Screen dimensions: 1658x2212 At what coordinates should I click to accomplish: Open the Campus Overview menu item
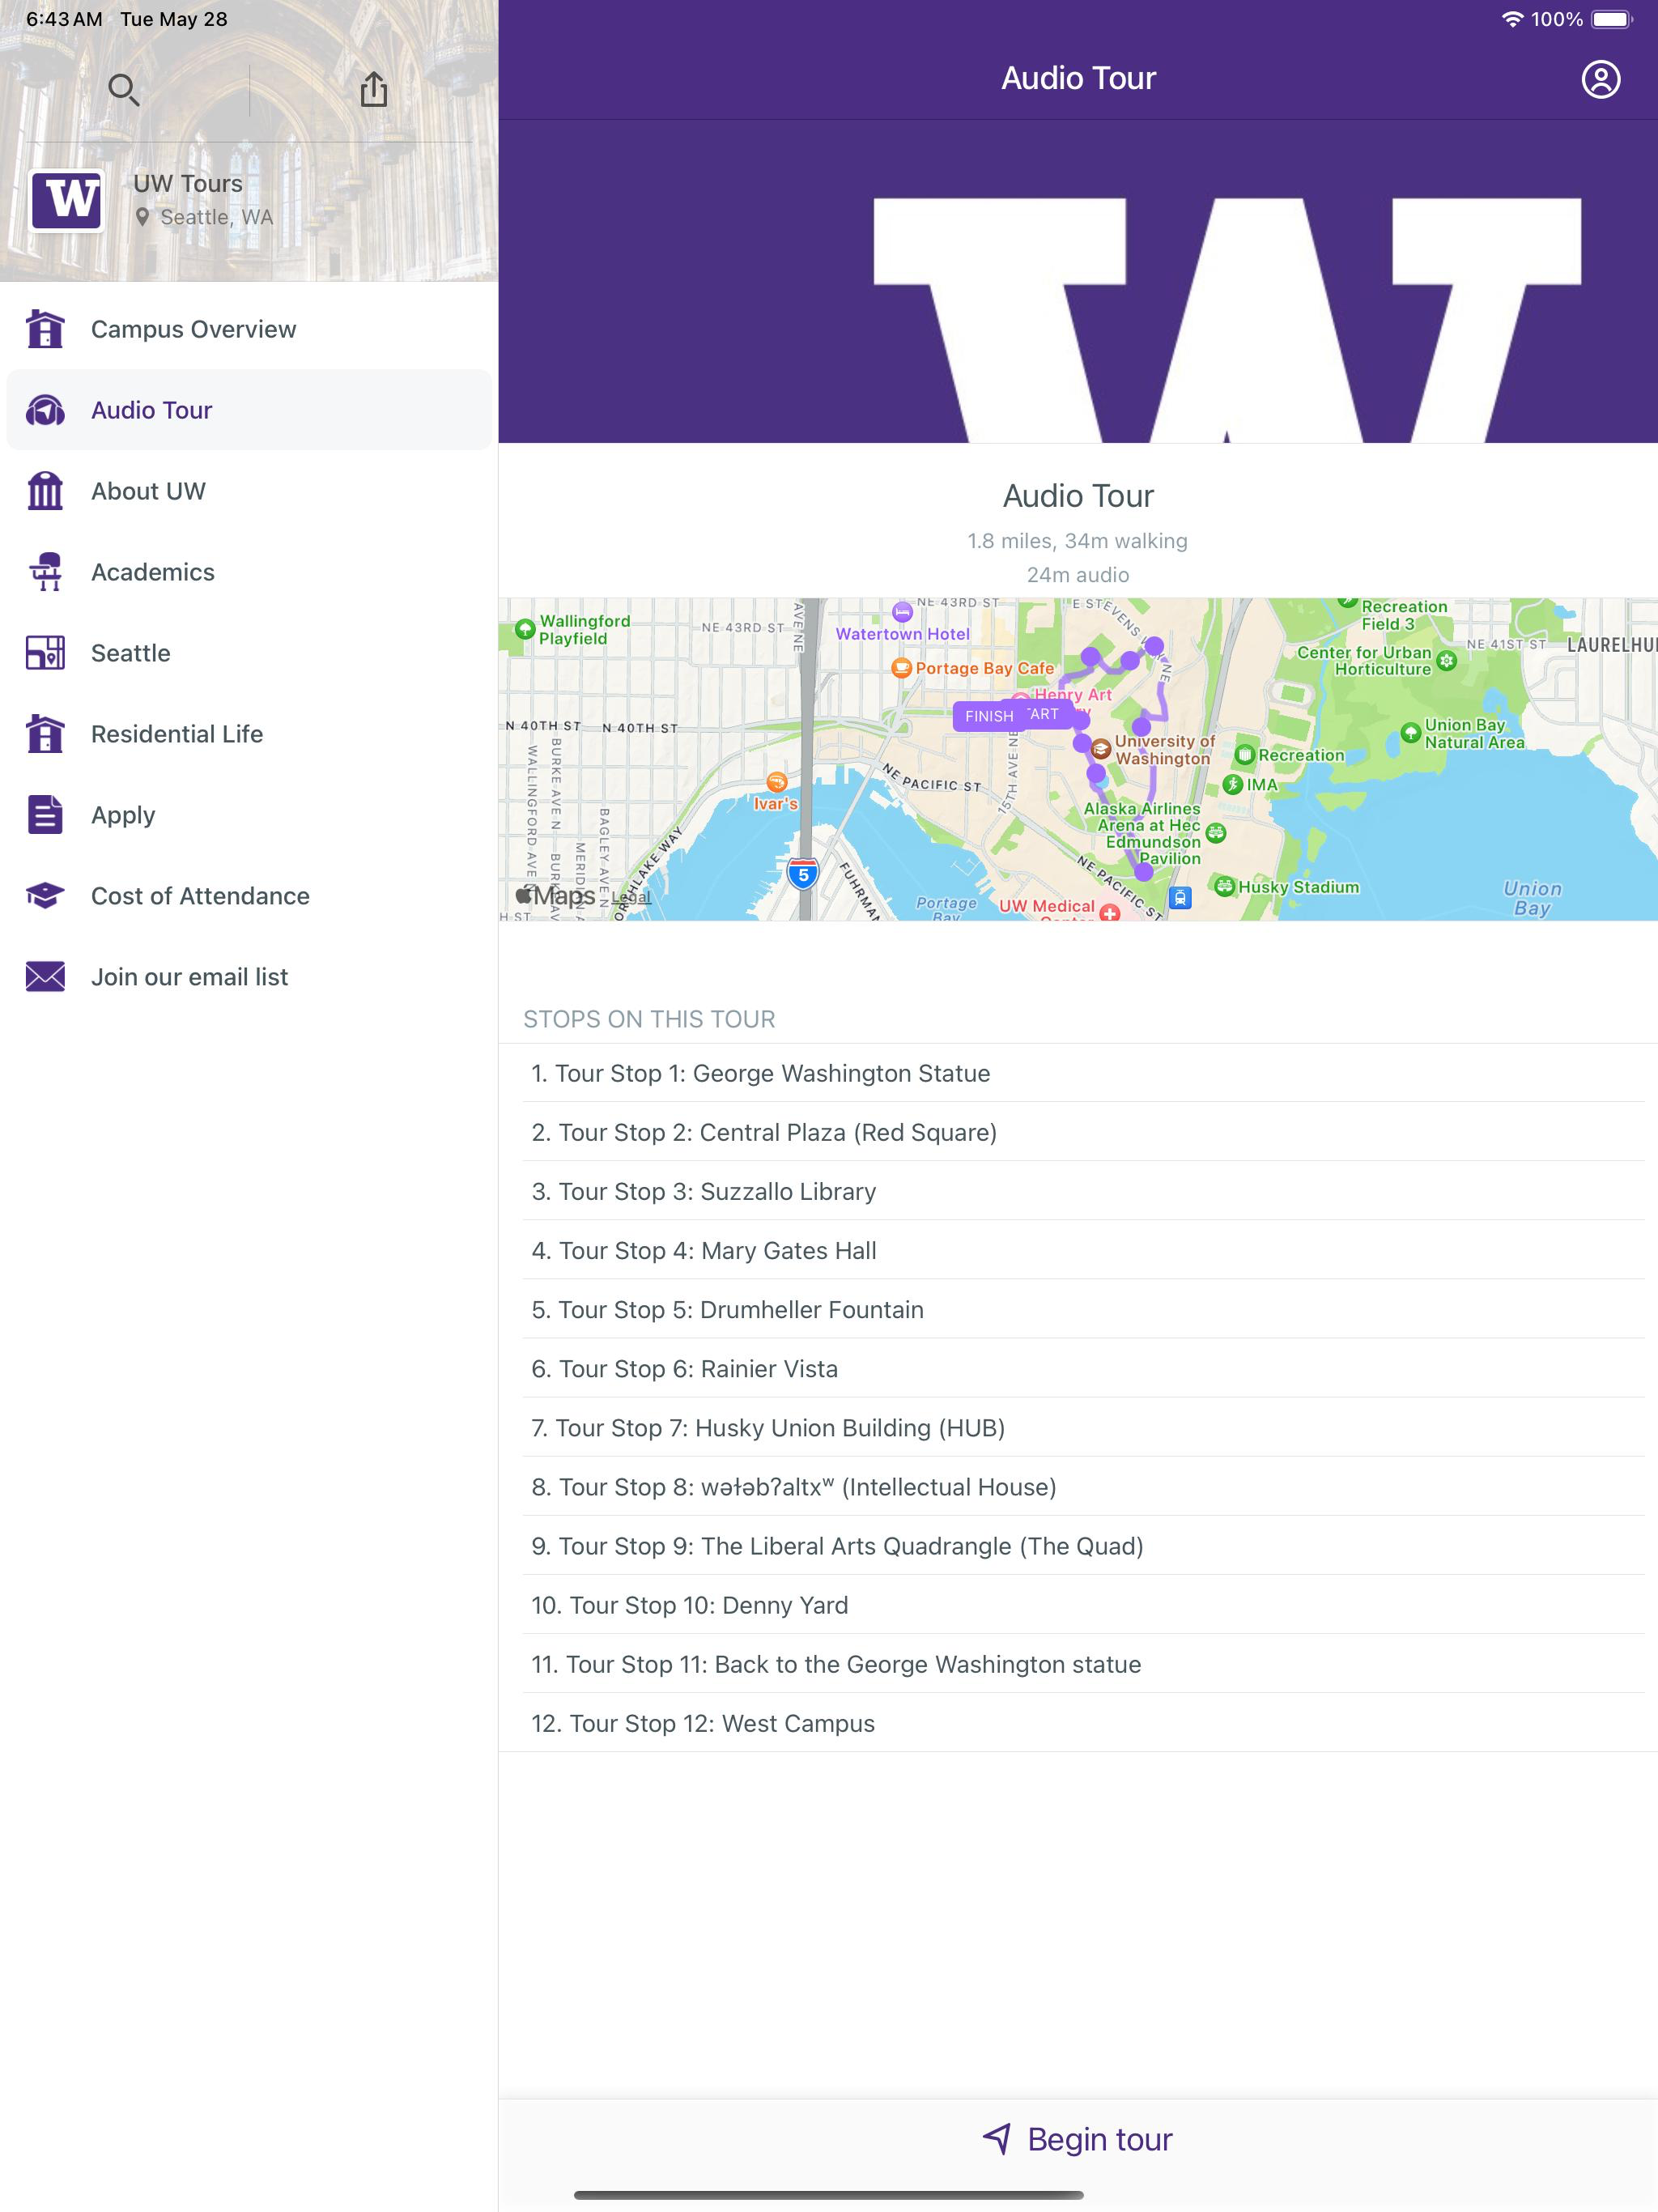(249, 329)
